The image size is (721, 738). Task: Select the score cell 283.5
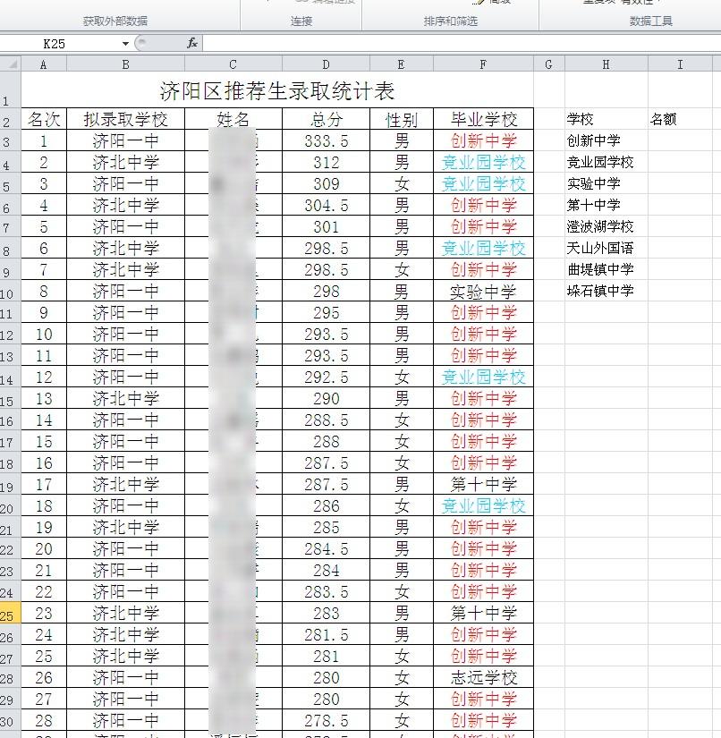point(326,591)
